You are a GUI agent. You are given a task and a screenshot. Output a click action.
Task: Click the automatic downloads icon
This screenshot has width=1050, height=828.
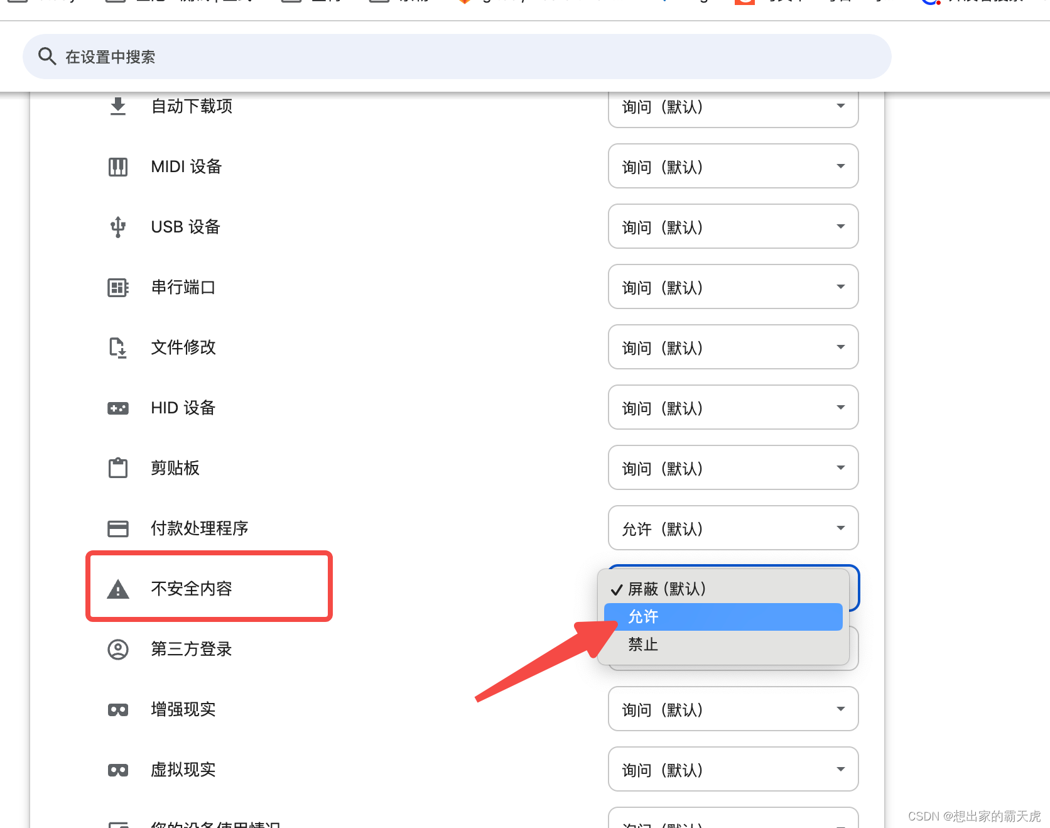(118, 106)
